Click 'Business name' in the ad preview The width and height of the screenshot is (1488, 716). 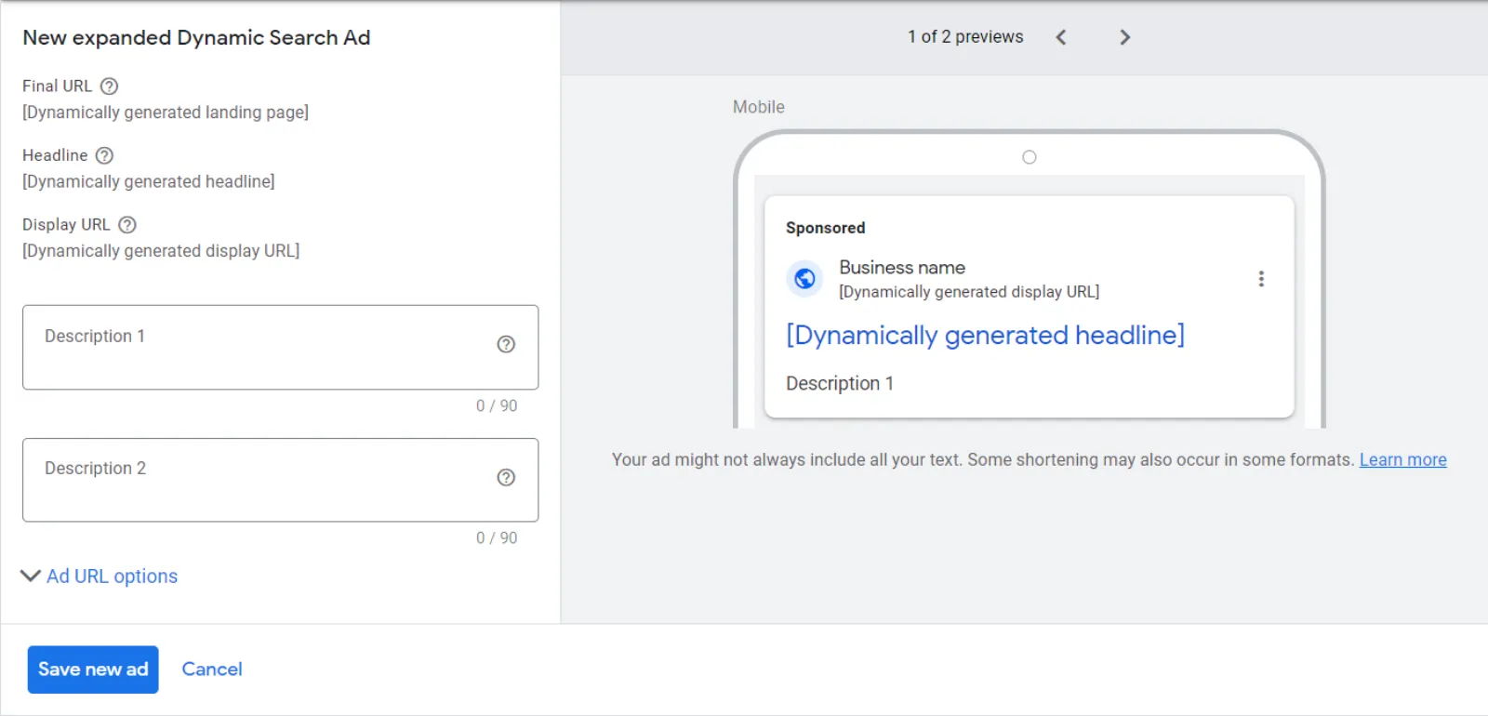pyautogui.click(x=902, y=268)
